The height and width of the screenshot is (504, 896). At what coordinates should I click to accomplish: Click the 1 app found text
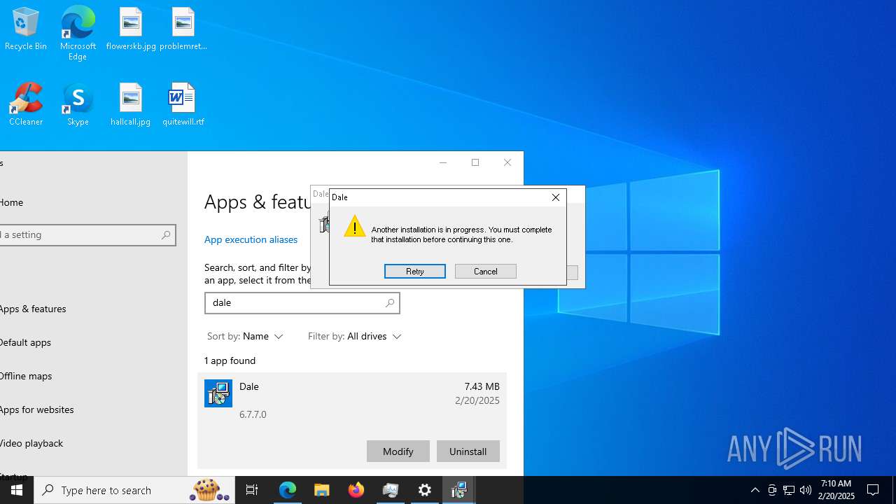coord(230,360)
